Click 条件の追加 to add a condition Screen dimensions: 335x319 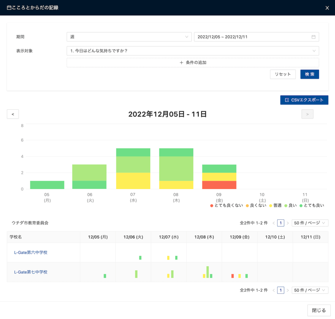coord(193,63)
